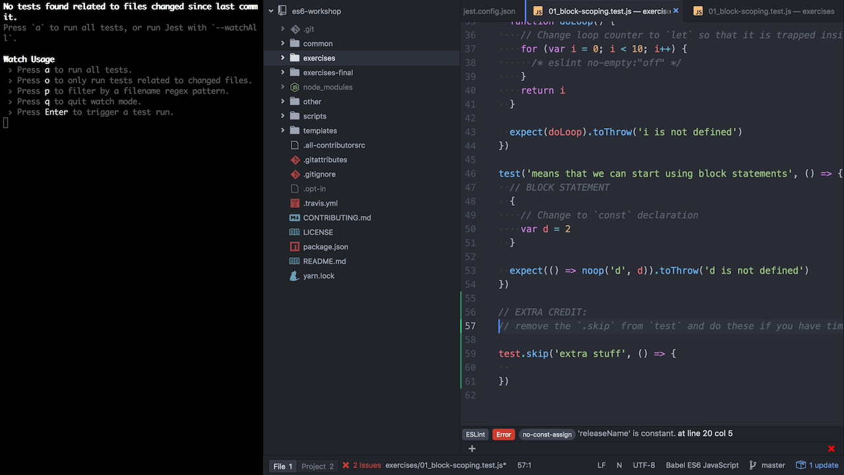Show Project issues in linter panel

[317, 466]
